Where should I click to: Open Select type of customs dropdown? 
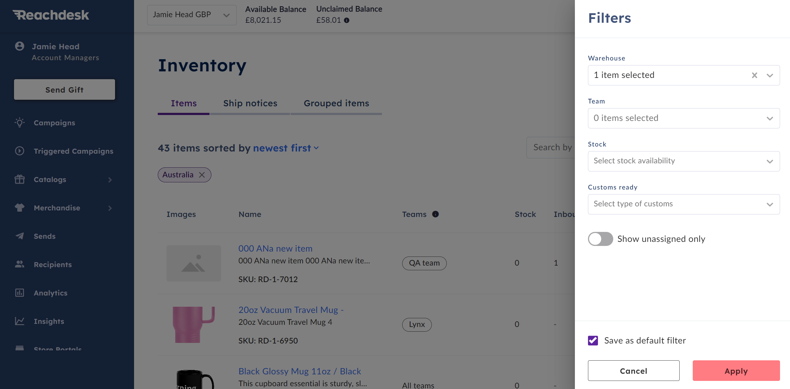tap(684, 204)
